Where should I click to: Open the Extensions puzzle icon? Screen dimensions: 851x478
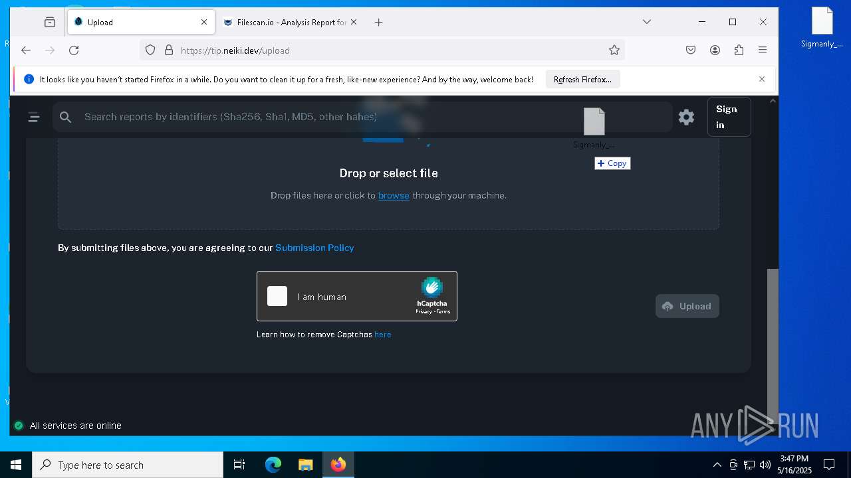tap(739, 50)
